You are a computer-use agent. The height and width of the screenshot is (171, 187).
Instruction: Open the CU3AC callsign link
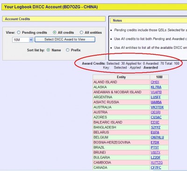tap(156, 117)
